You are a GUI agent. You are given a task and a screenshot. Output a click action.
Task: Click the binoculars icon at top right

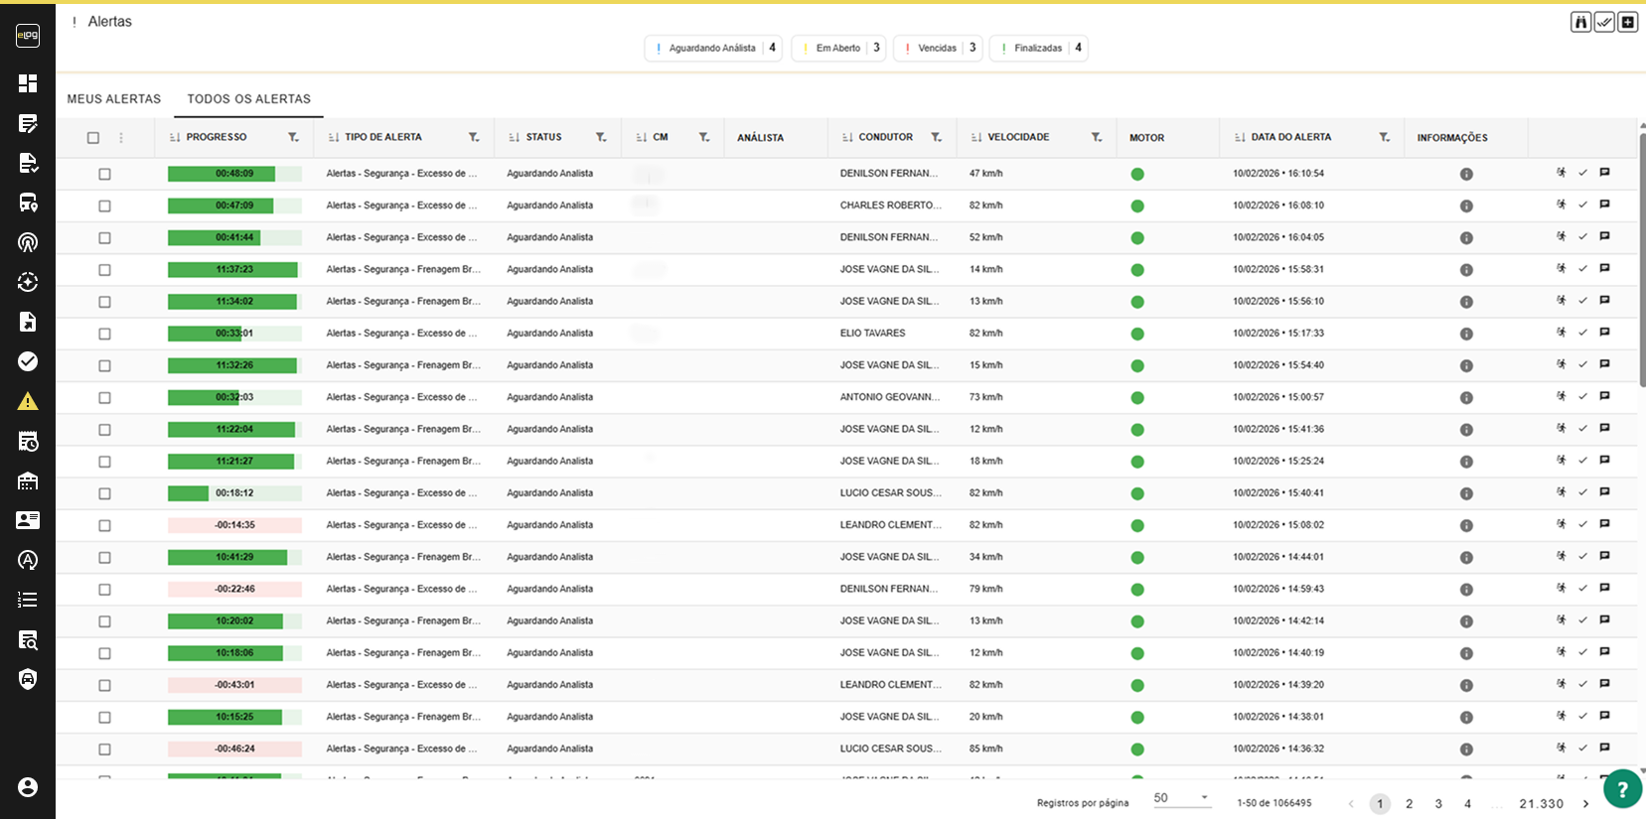tap(1580, 22)
